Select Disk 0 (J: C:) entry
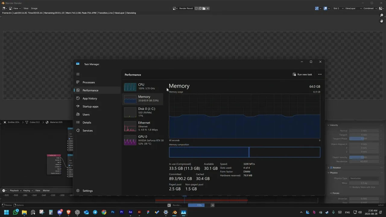 [x=143, y=112]
